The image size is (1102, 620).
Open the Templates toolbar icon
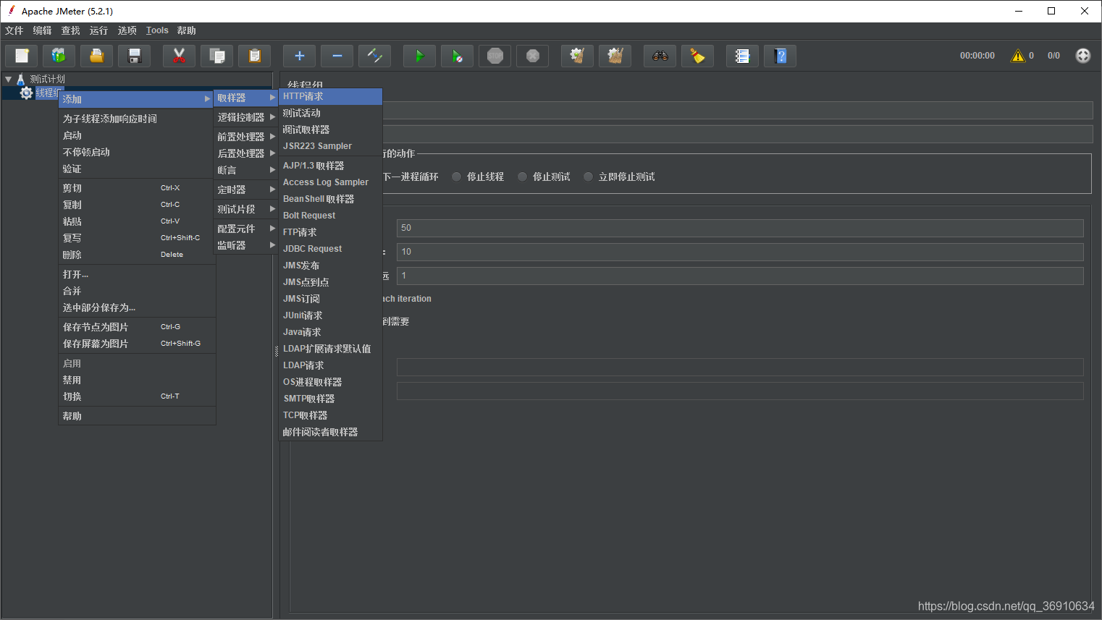coord(59,56)
